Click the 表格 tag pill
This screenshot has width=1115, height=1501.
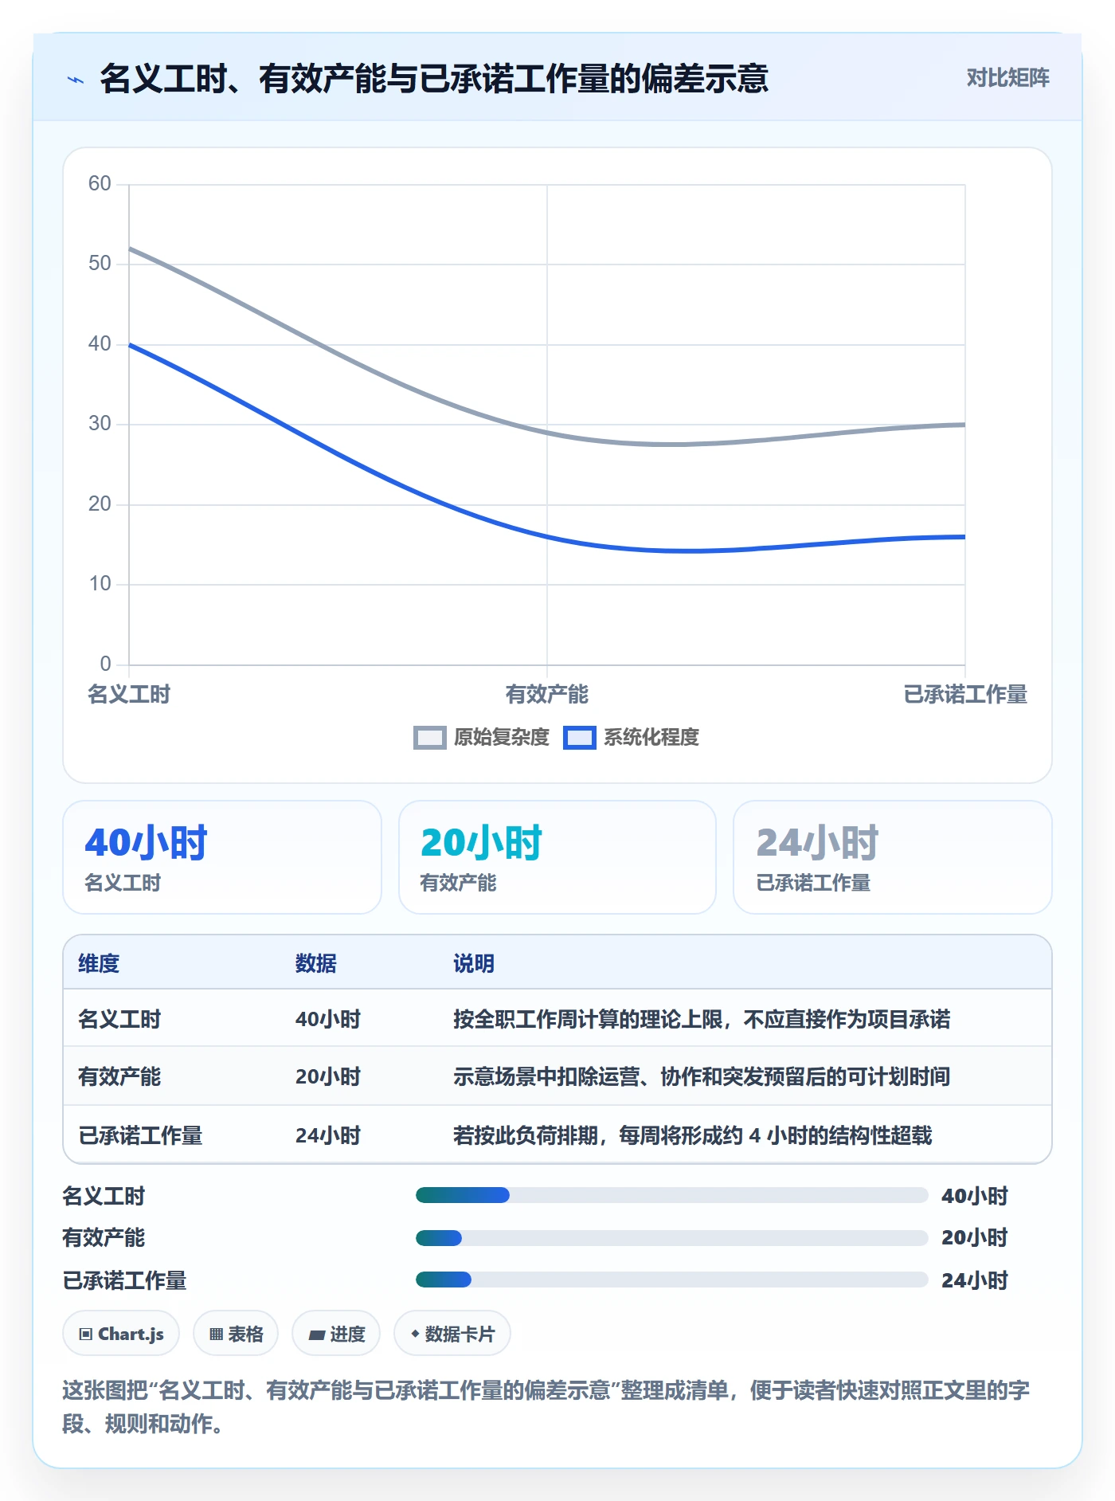click(236, 1333)
